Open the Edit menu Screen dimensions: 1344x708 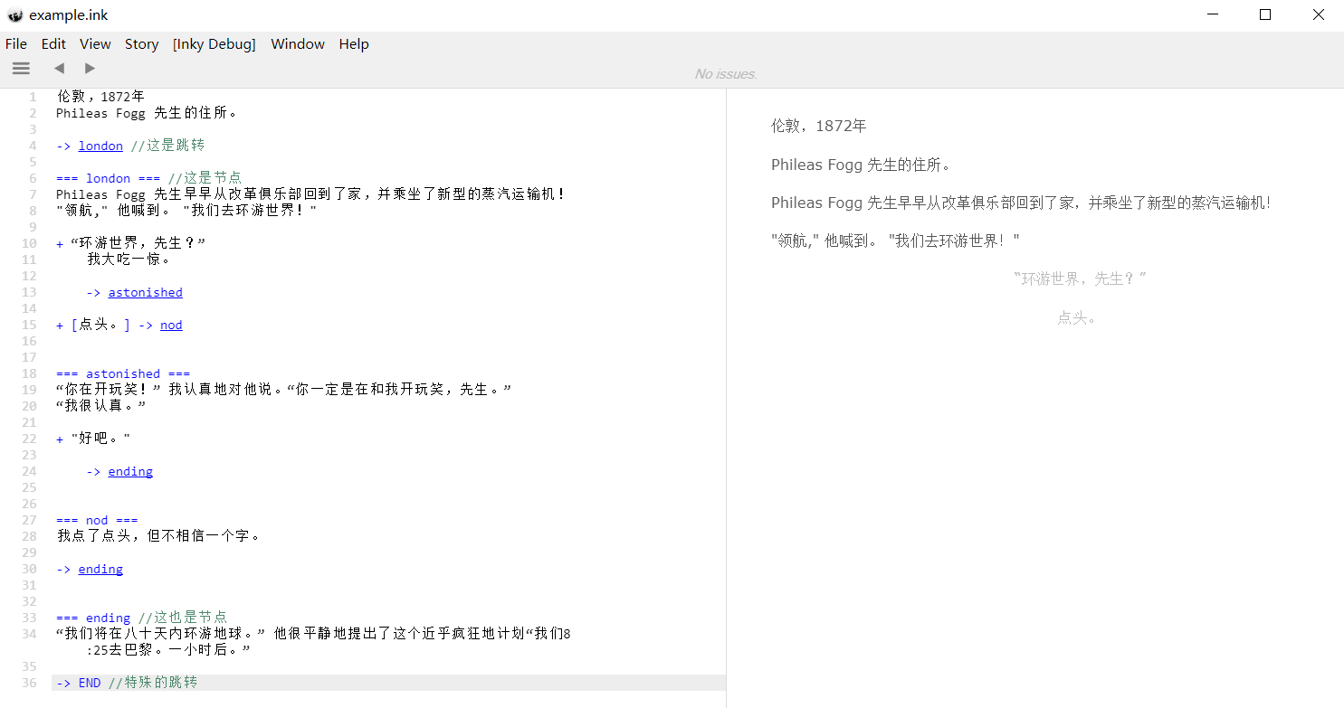(53, 43)
